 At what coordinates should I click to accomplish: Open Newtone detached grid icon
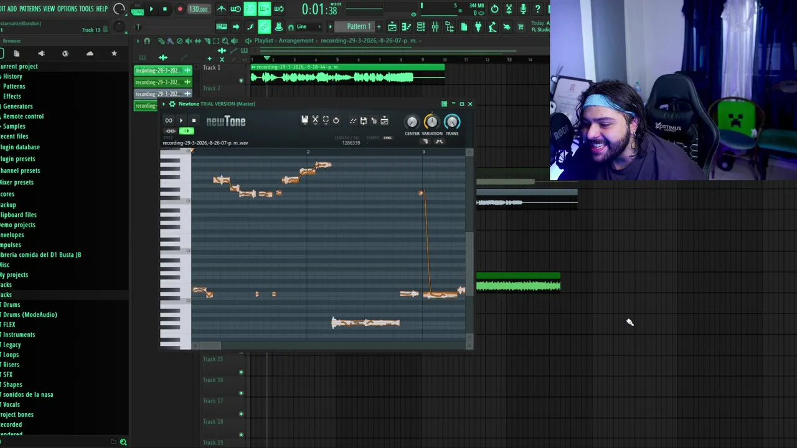(444, 104)
